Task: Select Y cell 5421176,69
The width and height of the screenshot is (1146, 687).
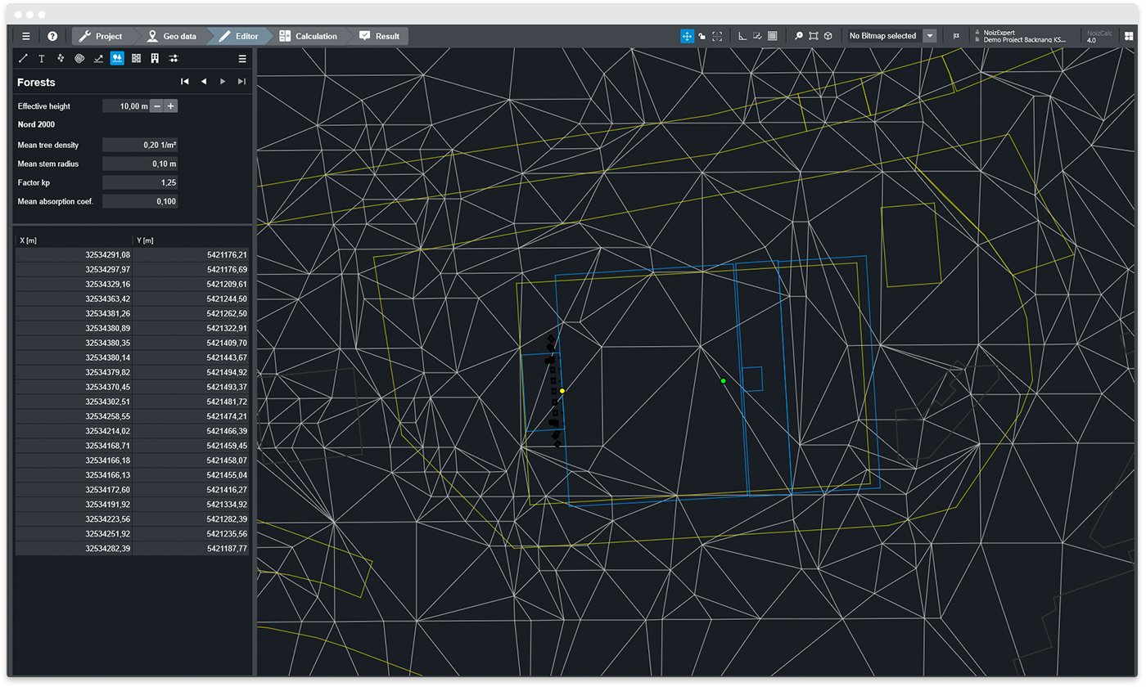Action: pos(192,270)
